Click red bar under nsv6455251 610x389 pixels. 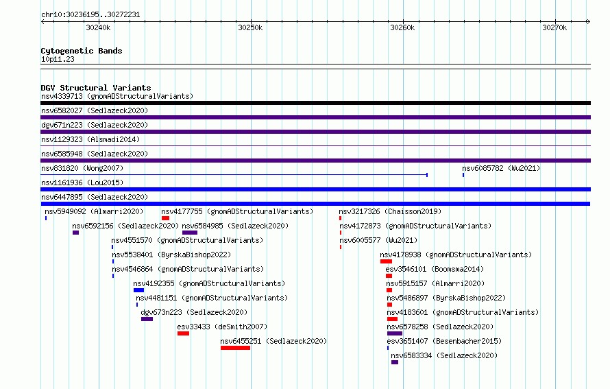coord(235,348)
